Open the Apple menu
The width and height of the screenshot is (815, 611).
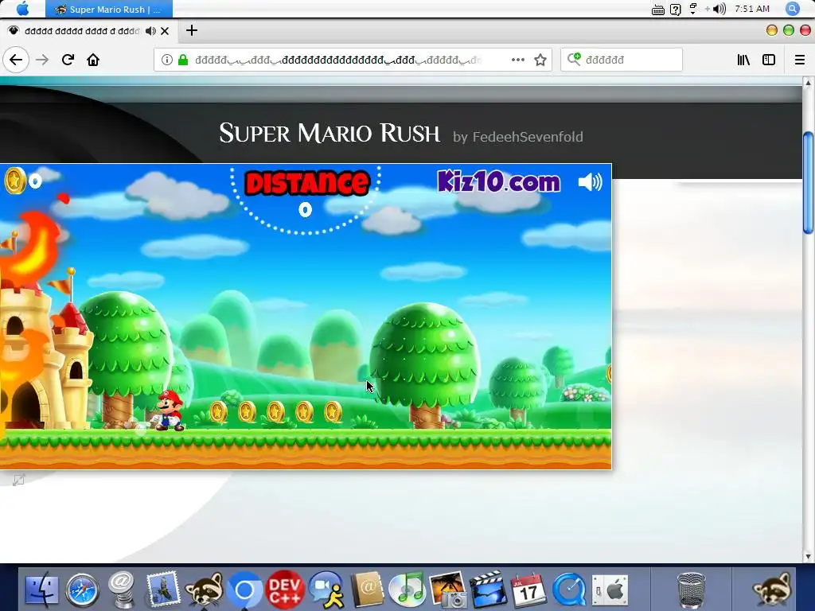tap(23, 9)
